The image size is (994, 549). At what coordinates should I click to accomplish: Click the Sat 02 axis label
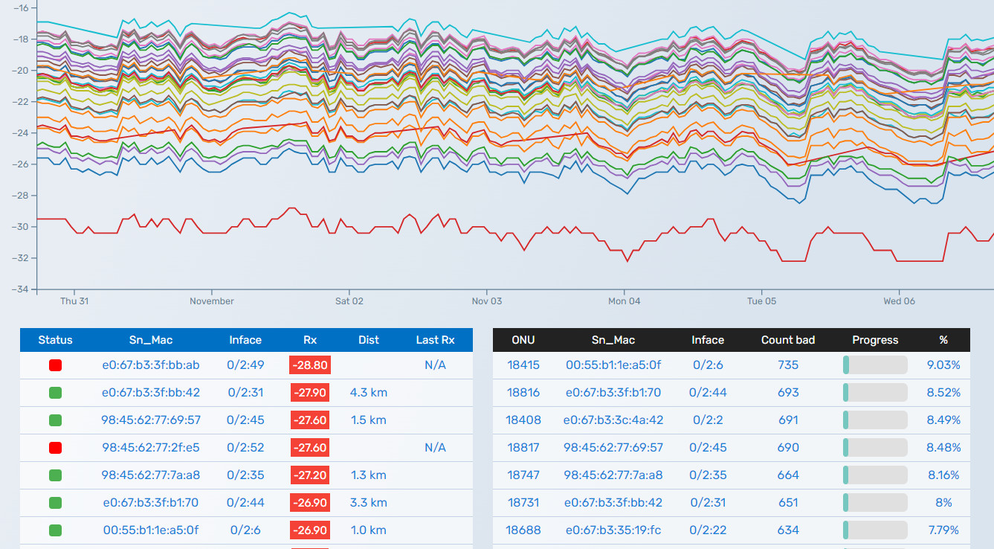349,301
